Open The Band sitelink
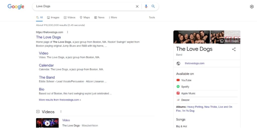The height and width of the screenshot is (134, 257). (x=47, y=77)
